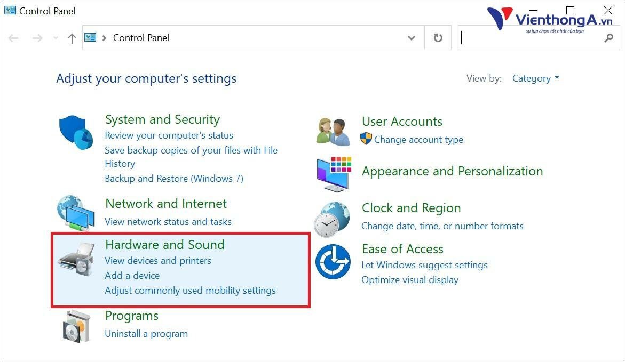Viewport: 625px width, 362px height.
Task: Click the System and Security shield icon
Action: (76, 133)
